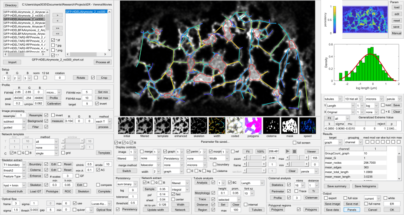
Task: Click the polygons preview thumbnail
Action: tap(254, 126)
